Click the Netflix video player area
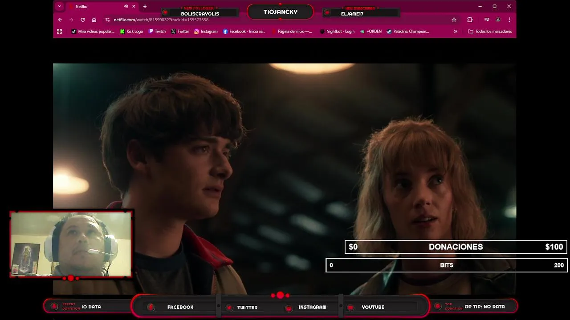The height and width of the screenshot is (320, 570). (285, 179)
